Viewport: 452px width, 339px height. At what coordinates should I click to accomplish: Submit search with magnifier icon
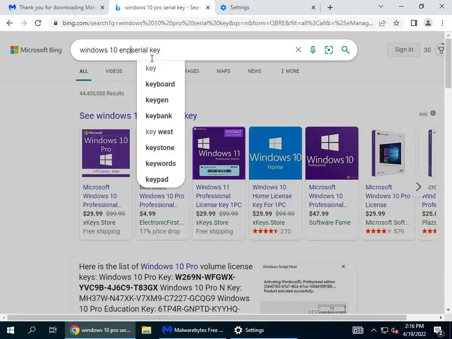pyautogui.click(x=345, y=50)
